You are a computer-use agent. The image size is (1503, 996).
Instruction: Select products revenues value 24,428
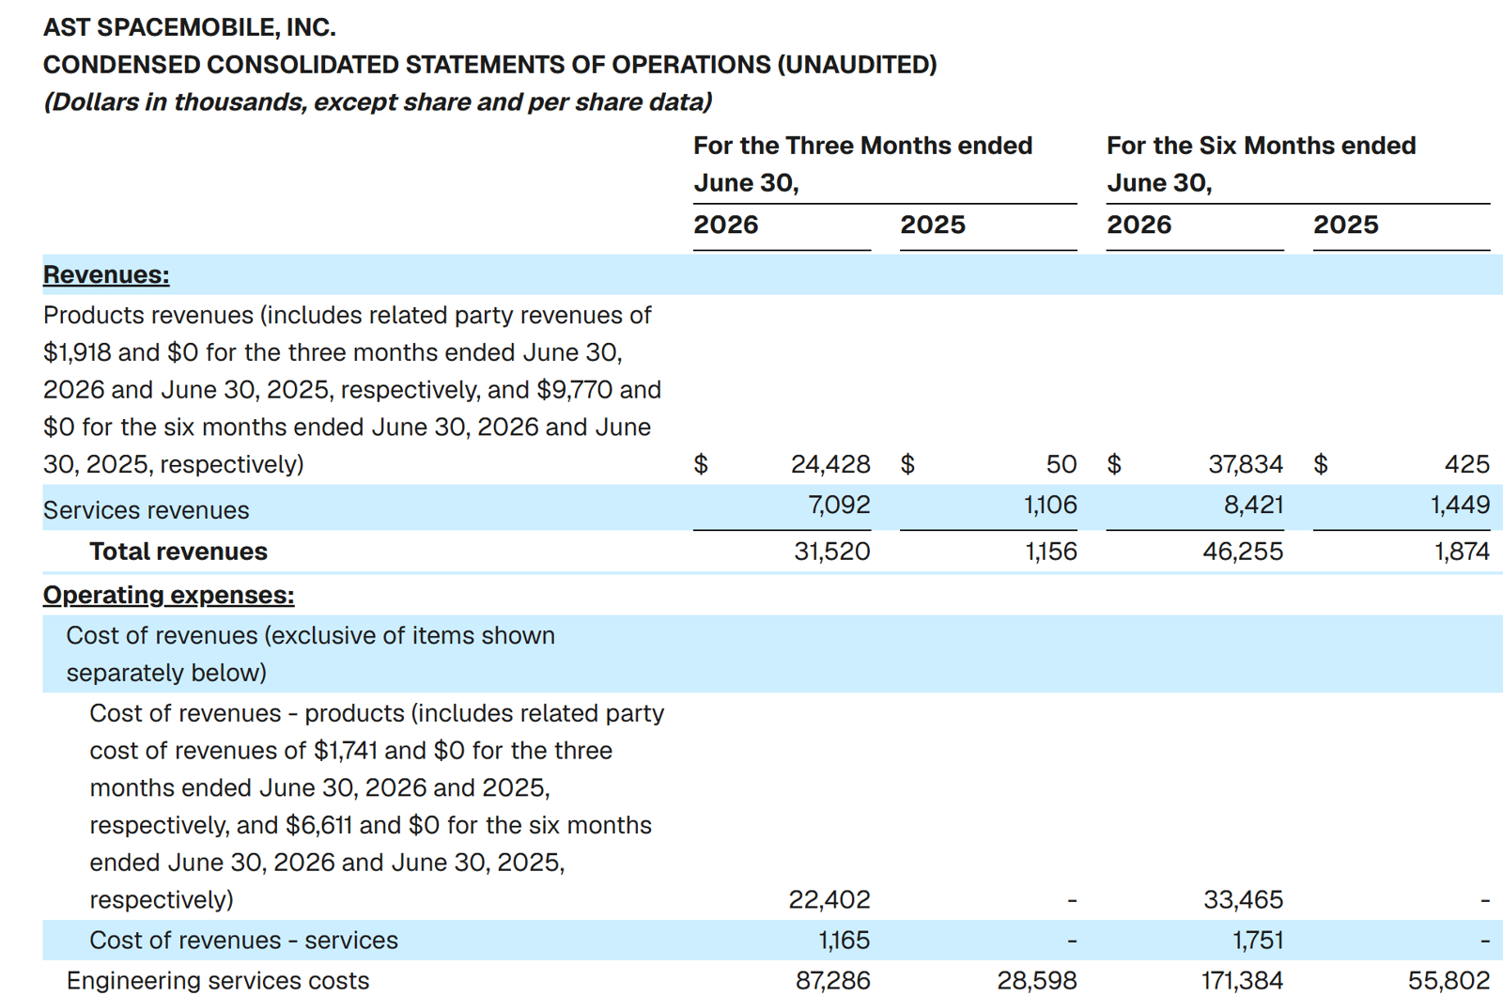pos(830,464)
